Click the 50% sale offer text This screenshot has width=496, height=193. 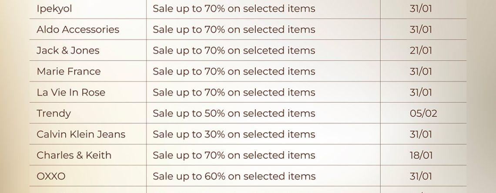pos(234,113)
